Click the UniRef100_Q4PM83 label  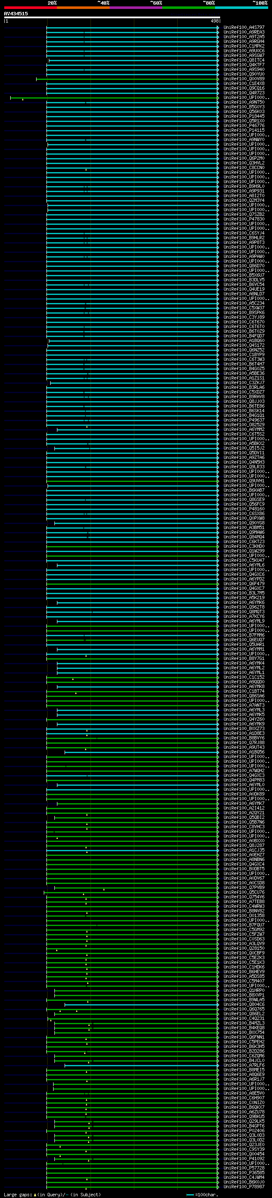pos(244,780)
